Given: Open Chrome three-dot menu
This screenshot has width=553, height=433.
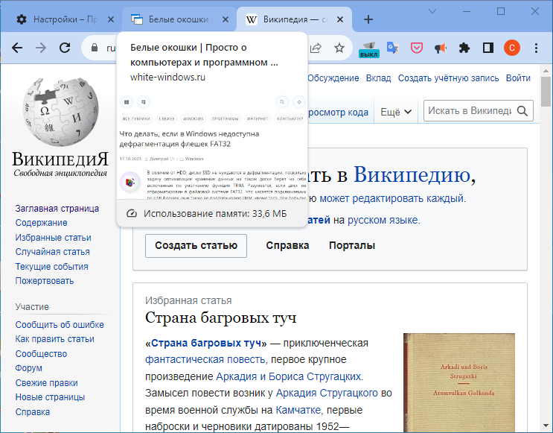Looking at the screenshot, I should (536, 48).
